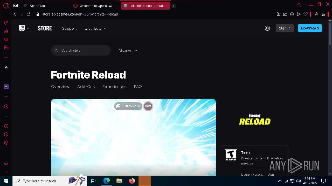Open the Experiences section tab
The height and width of the screenshot is (186, 332).
tap(114, 87)
